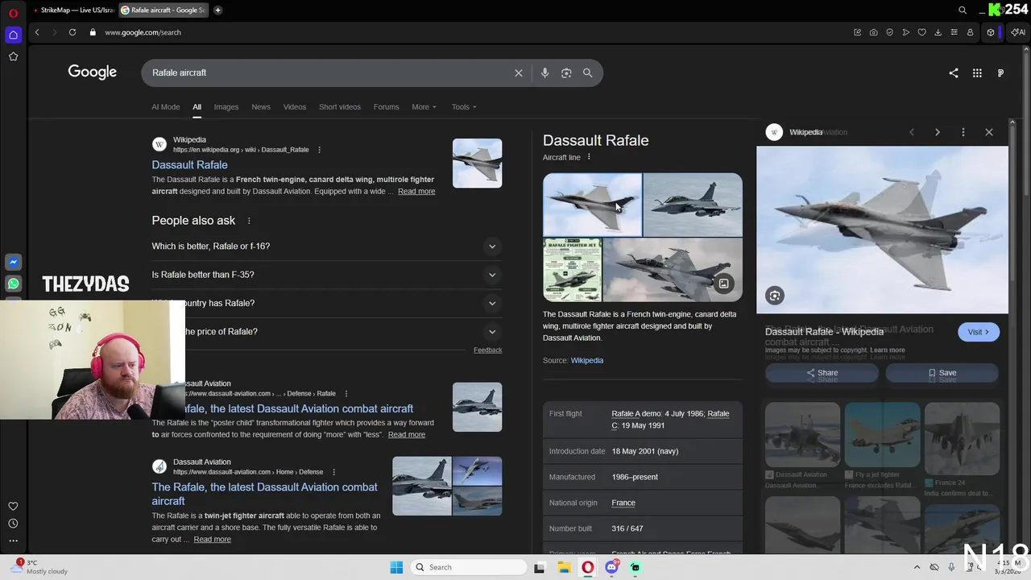Open the profile account icon
The image size is (1031, 580).
click(x=971, y=32)
